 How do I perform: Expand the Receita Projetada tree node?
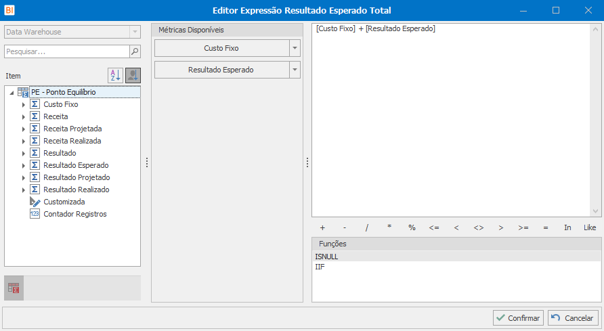click(24, 129)
